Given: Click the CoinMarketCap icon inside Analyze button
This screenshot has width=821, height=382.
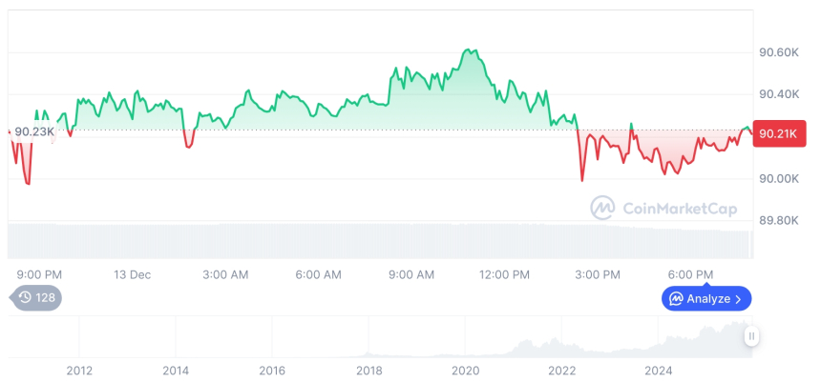Looking at the screenshot, I should [x=676, y=299].
